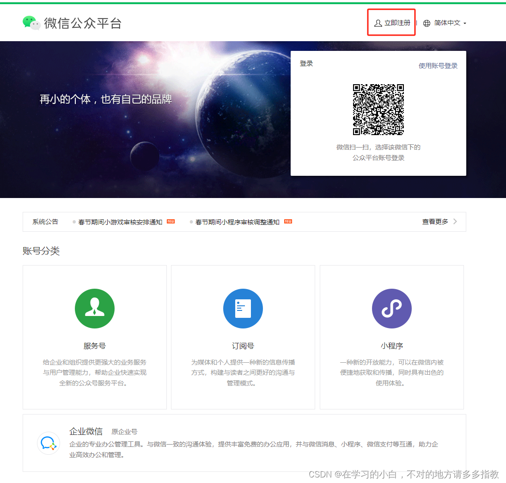Click the 账号分类 section heading
Screen dimensions: 506x483
tap(41, 251)
